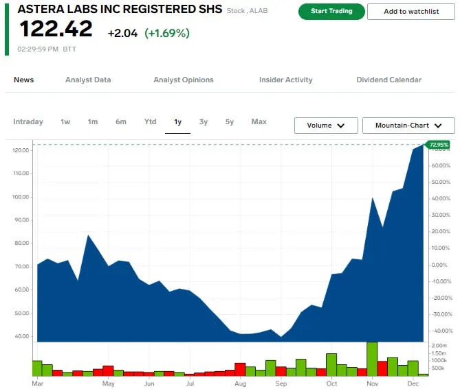Screen dimensions: 460x389
Task: Open Dividend Calendar tab
Action: click(388, 80)
